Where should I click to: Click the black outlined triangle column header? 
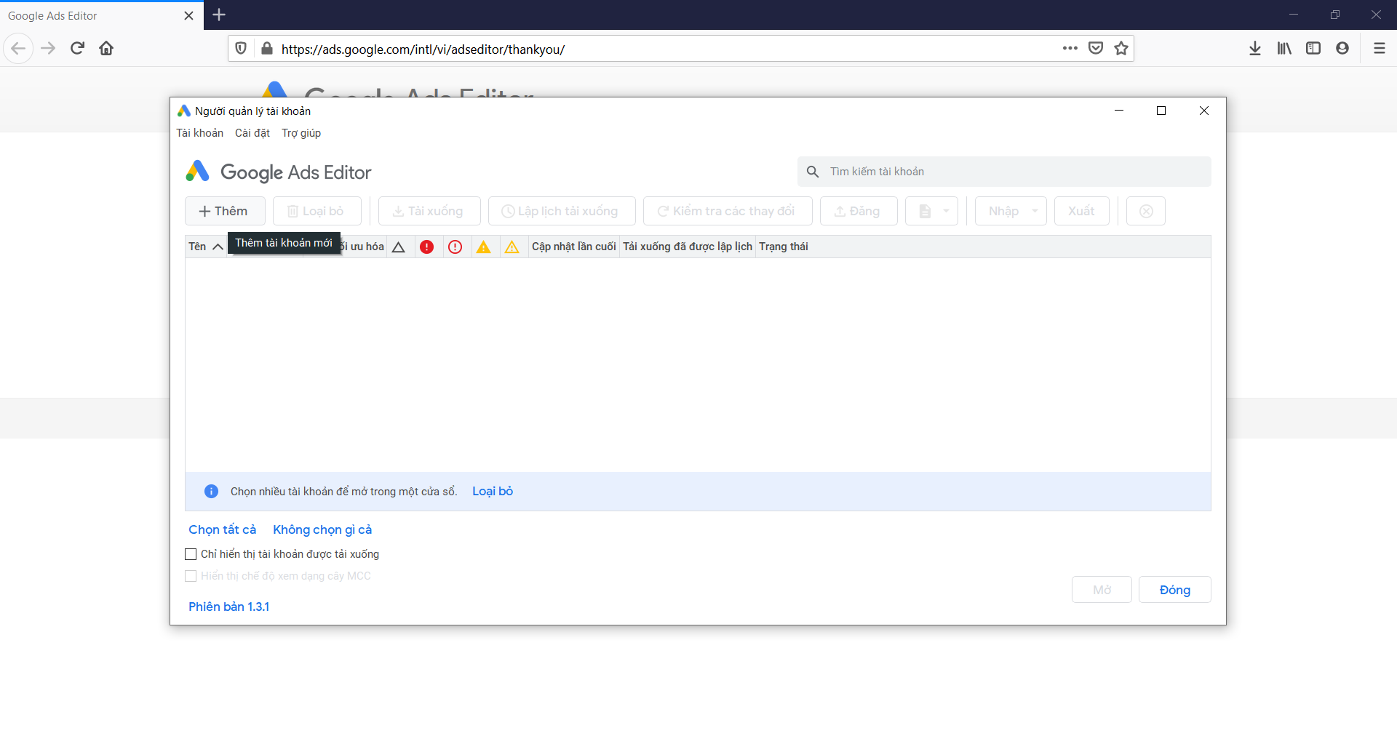coord(398,247)
